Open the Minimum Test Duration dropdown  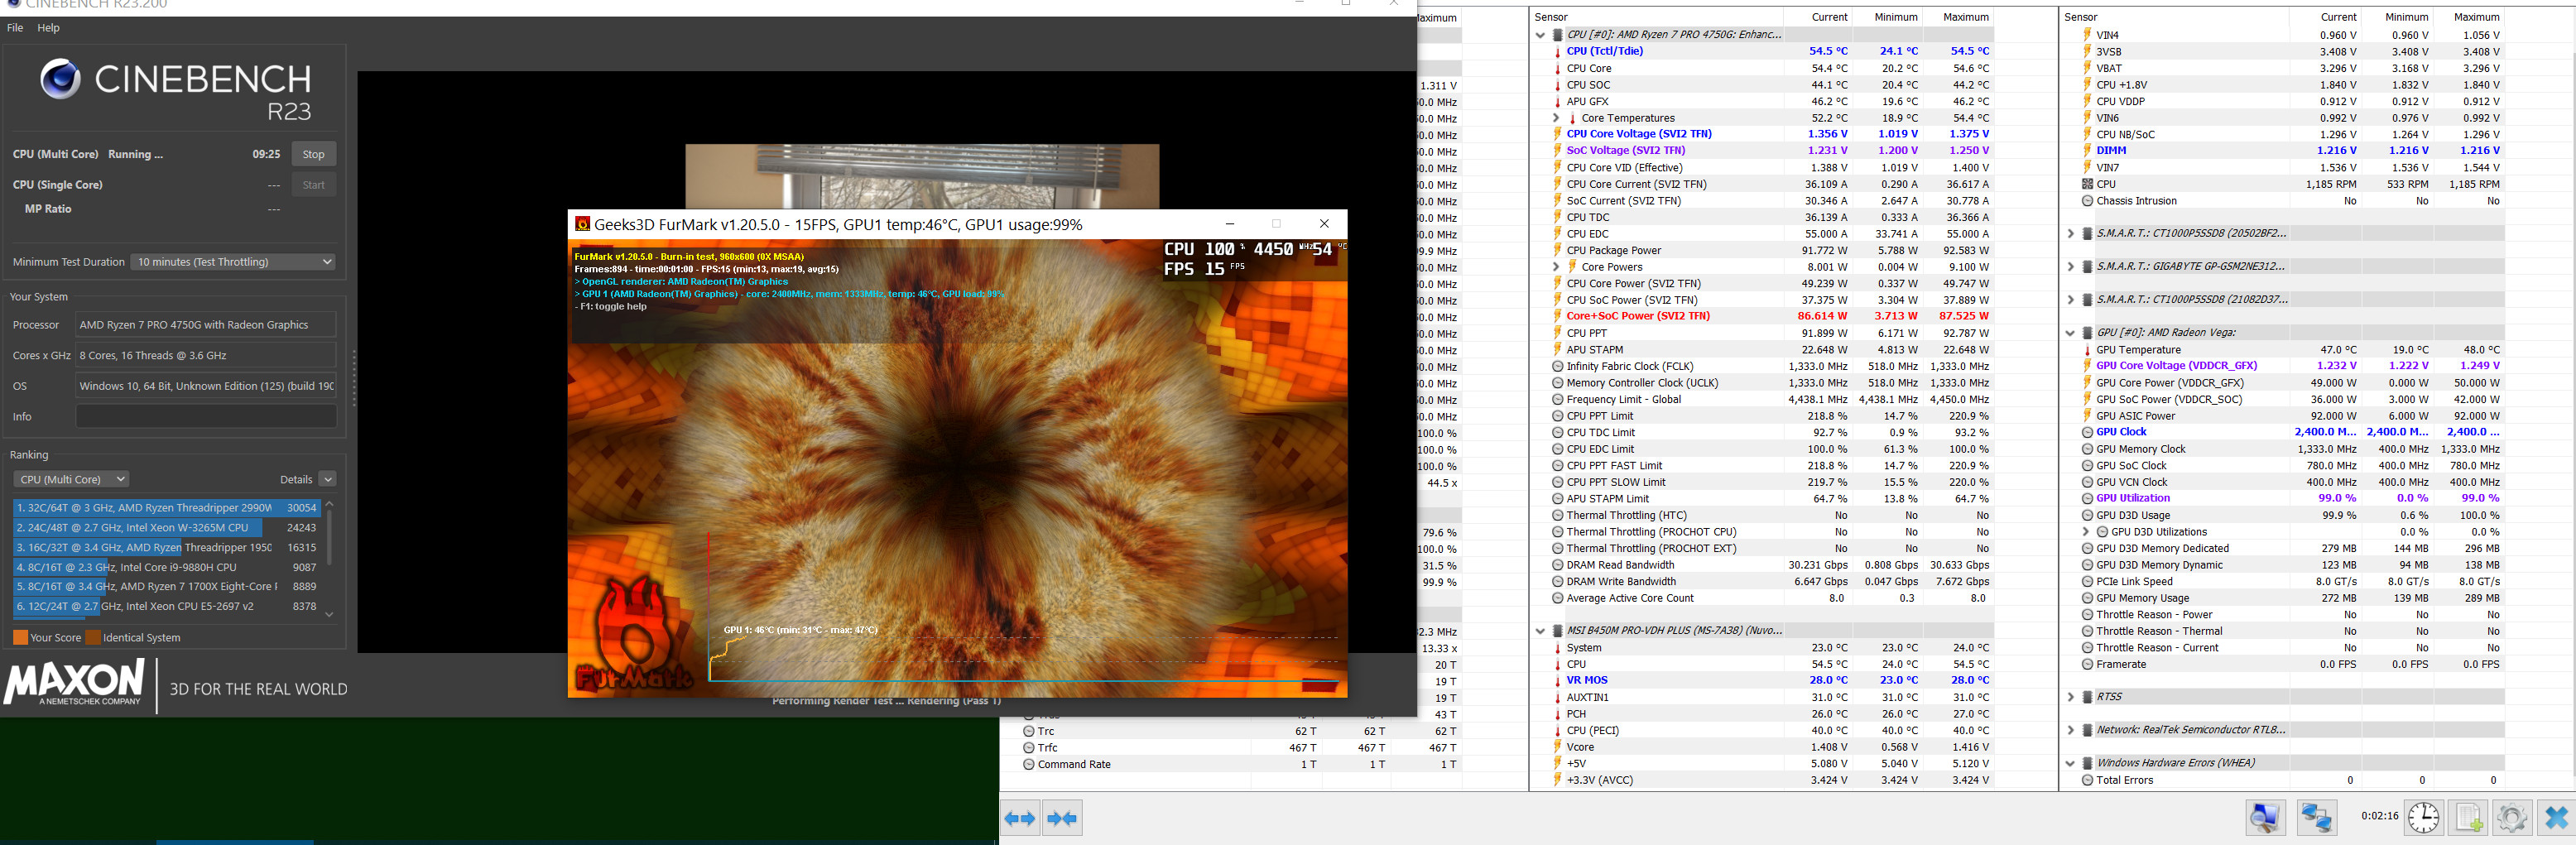[234, 262]
